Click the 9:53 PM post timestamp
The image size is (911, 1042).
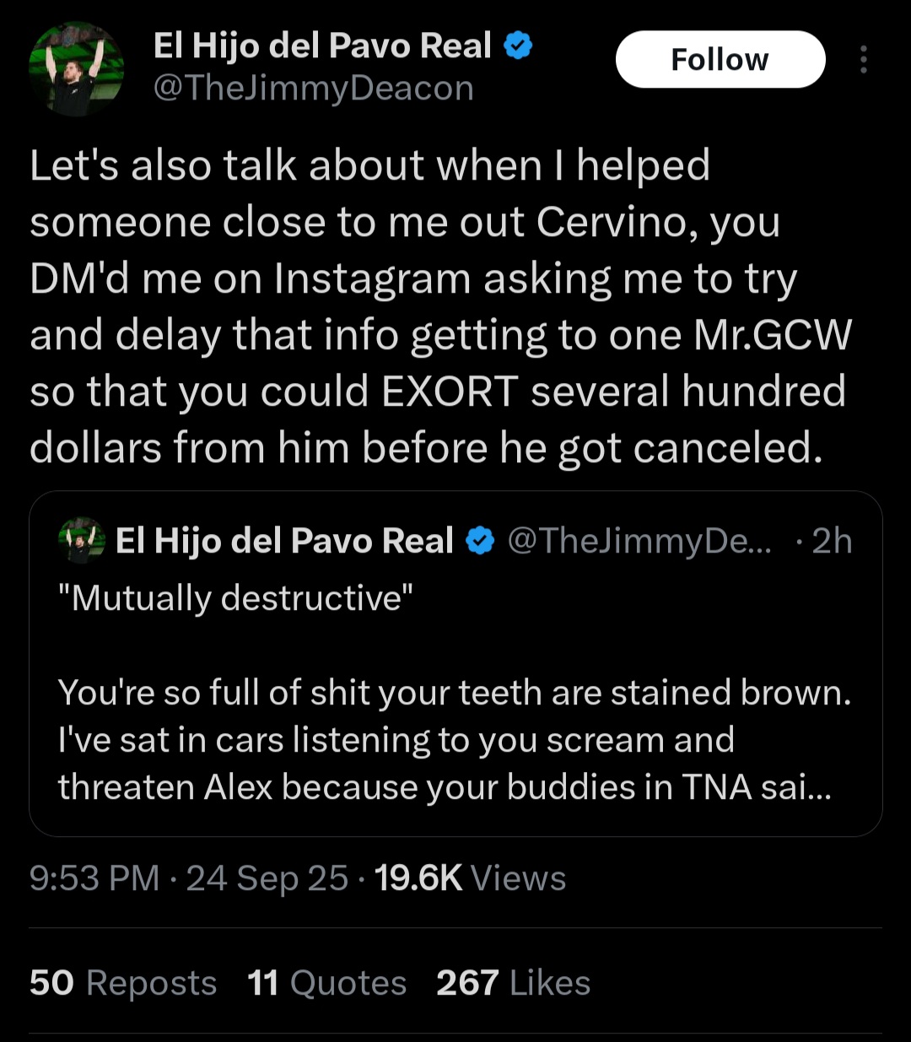click(x=94, y=878)
